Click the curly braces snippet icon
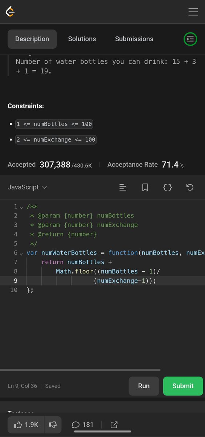The width and height of the screenshot is (205, 437). click(168, 188)
